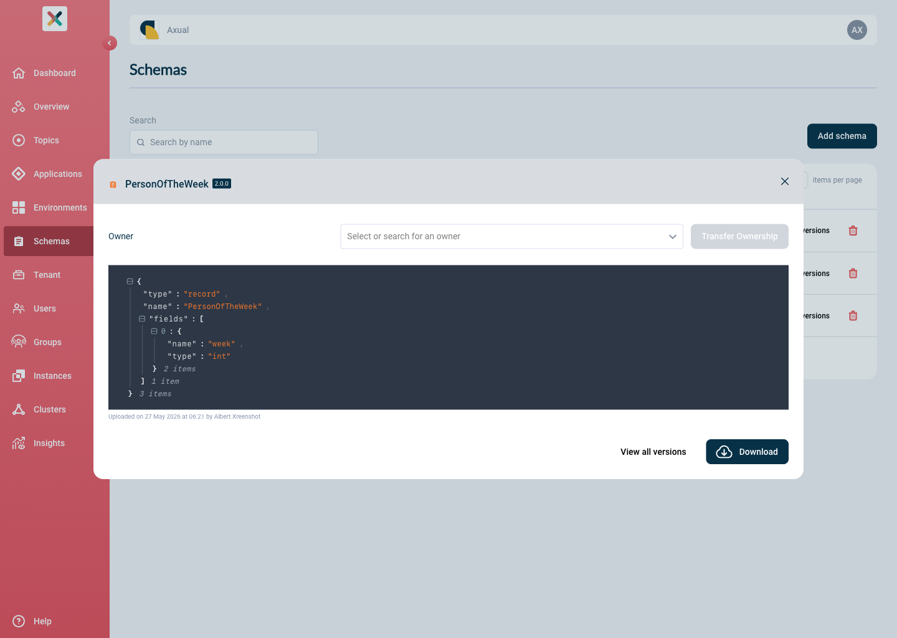Screen dimensions: 897x638
Task: Open Topics page
Action: tap(46, 140)
